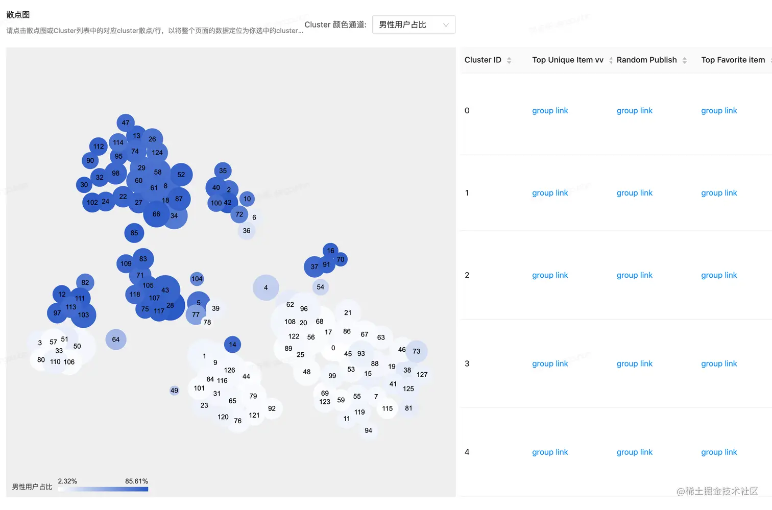772x510 pixels.
Task: Select cluster row with ID 1
Action: click(616, 193)
